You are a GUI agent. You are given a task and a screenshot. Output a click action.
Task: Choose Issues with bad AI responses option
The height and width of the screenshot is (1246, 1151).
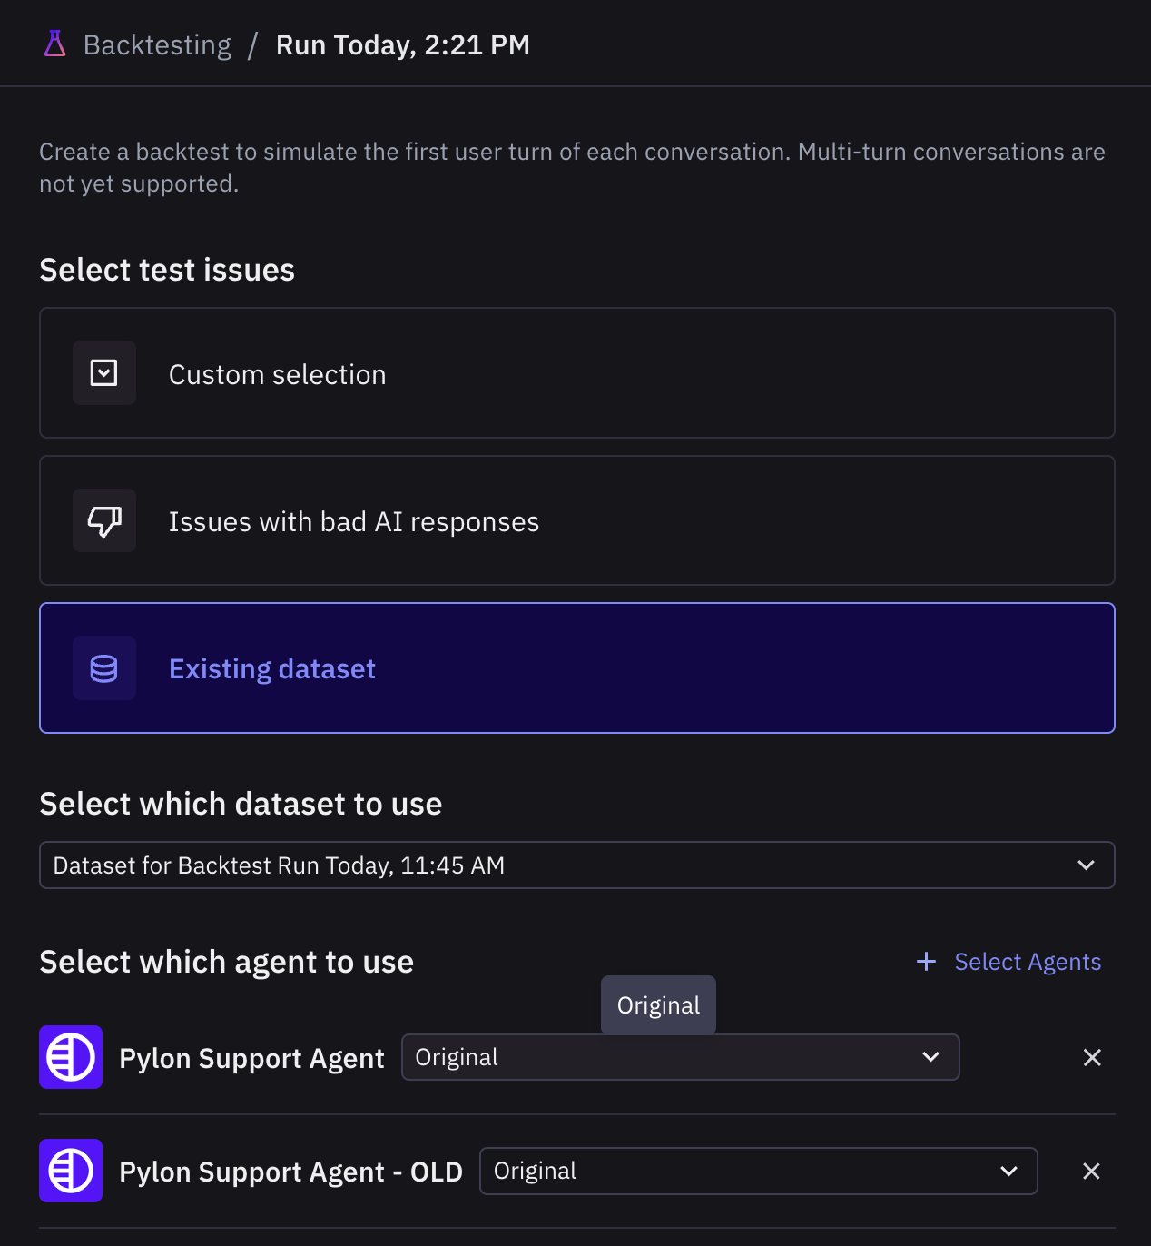pos(577,520)
